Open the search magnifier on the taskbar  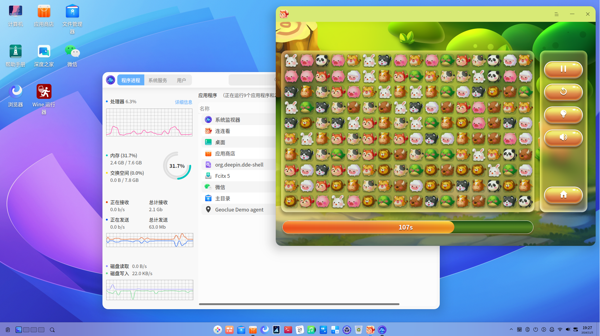52,330
